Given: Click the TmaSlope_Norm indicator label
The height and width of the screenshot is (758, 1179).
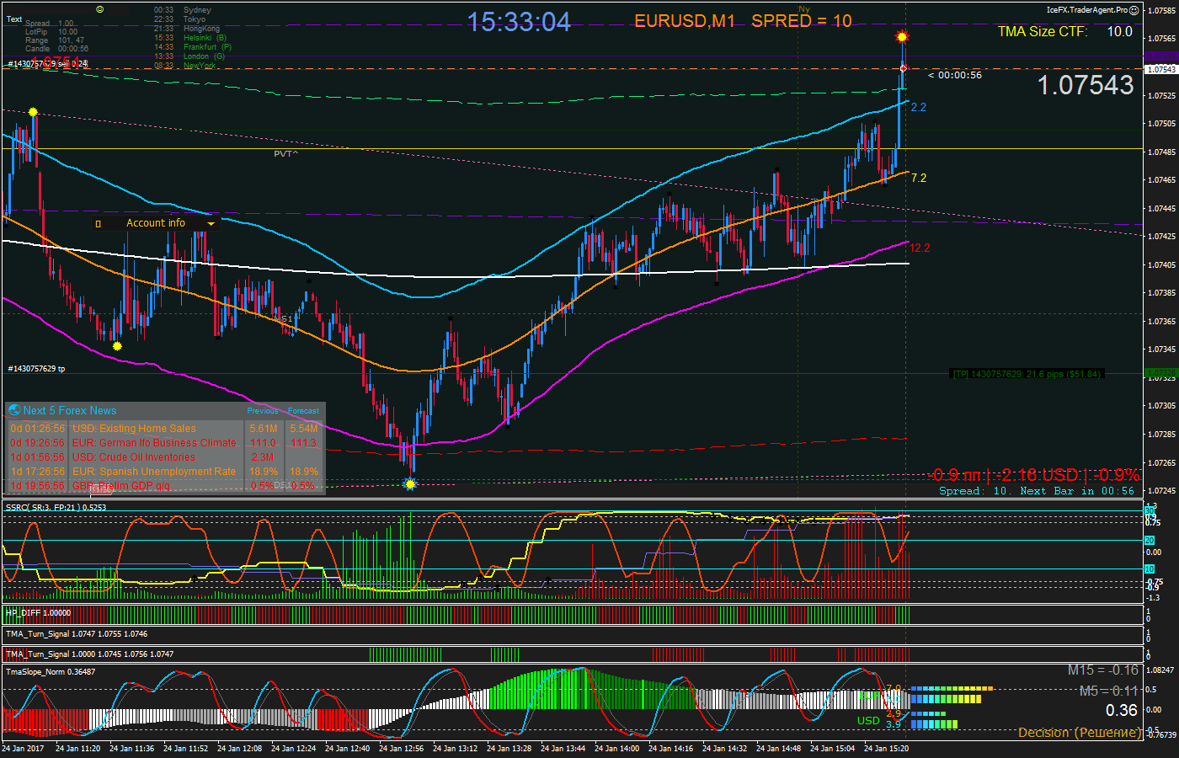Looking at the screenshot, I should (51, 672).
